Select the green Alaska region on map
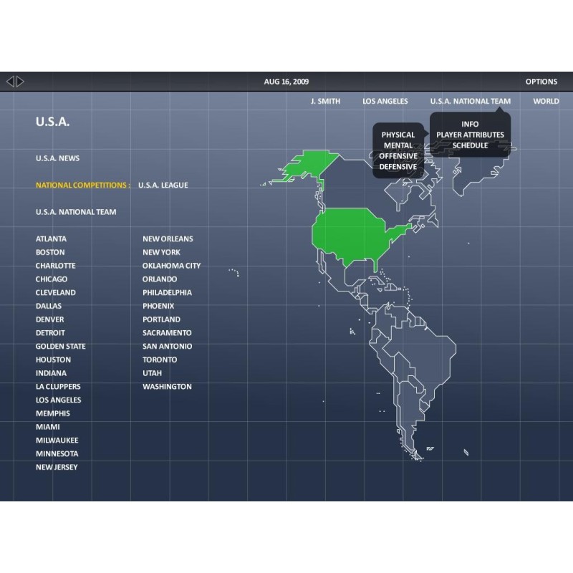 coord(304,166)
